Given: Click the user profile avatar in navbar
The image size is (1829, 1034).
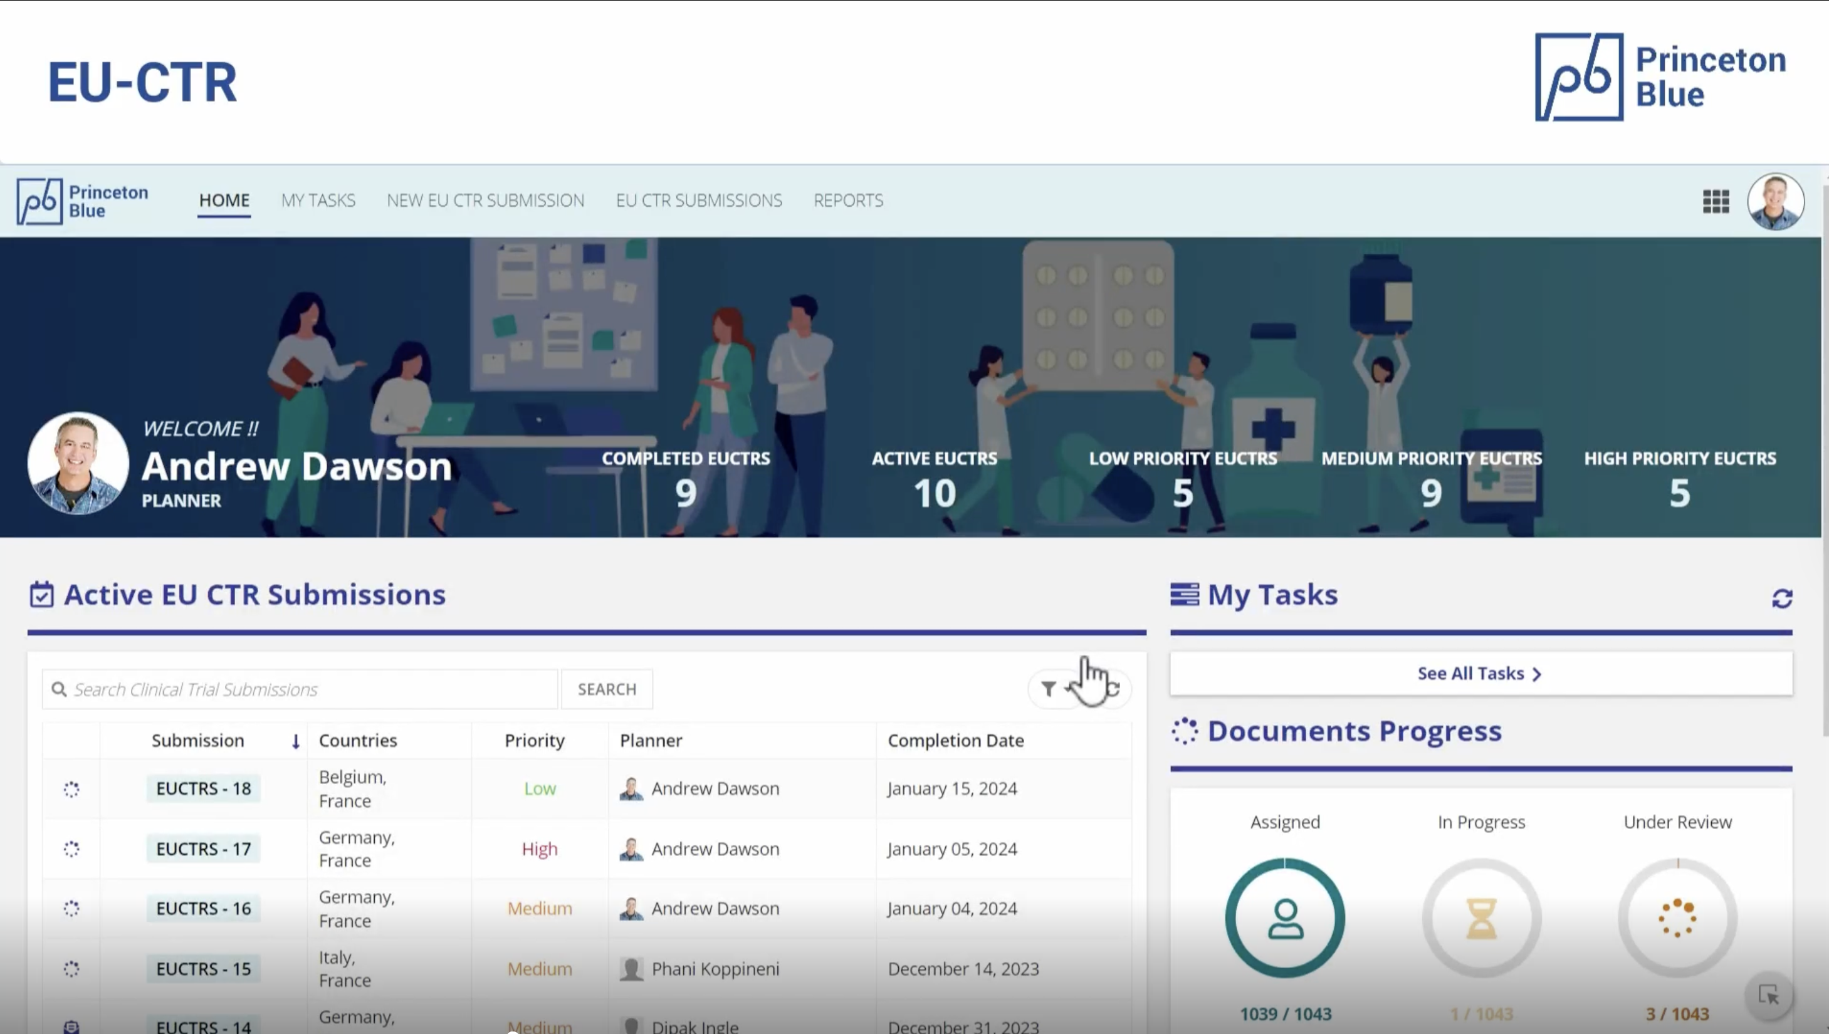Looking at the screenshot, I should click(x=1775, y=202).
